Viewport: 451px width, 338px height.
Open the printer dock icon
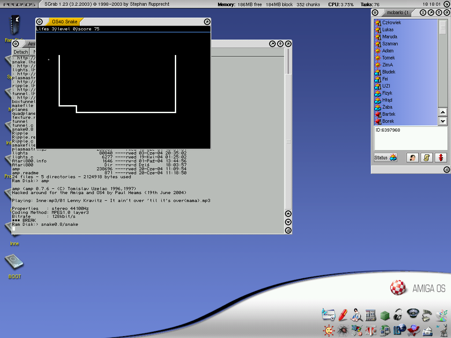428,331
